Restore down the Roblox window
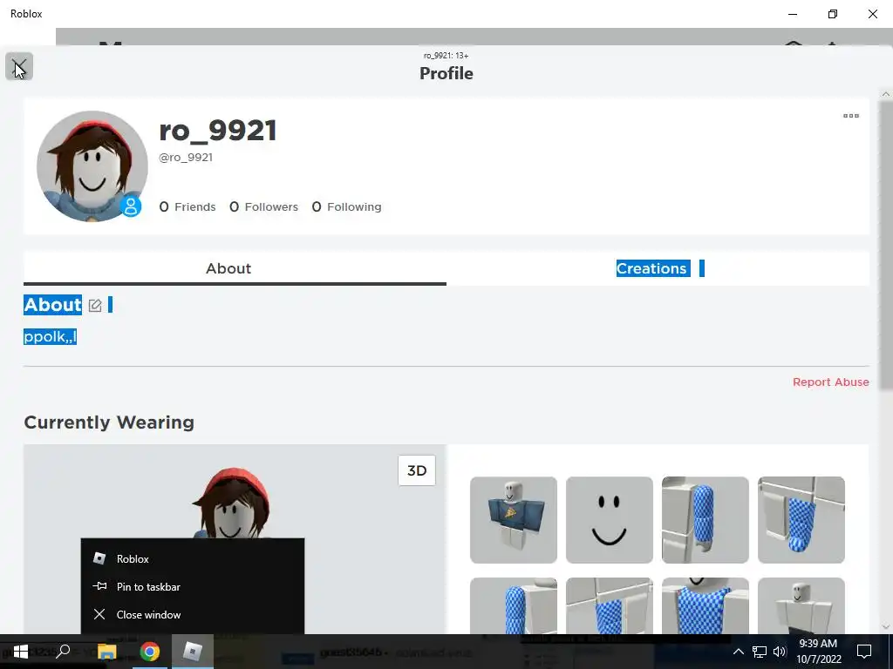The width and height of the screenshot is (893, 669). [x=833, y=14]
